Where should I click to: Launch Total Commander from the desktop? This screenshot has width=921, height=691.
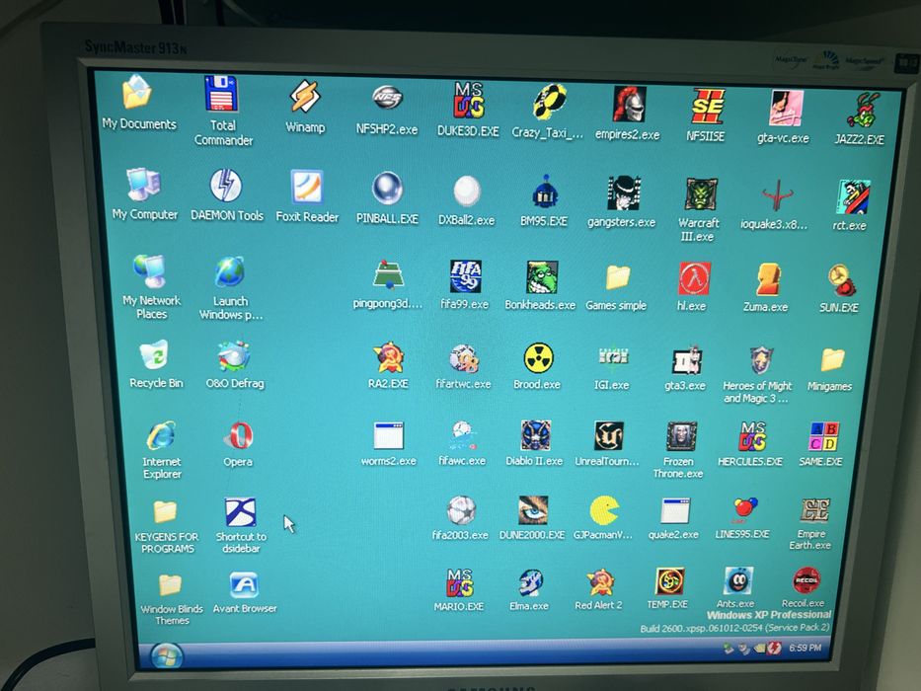coord(221,94)
